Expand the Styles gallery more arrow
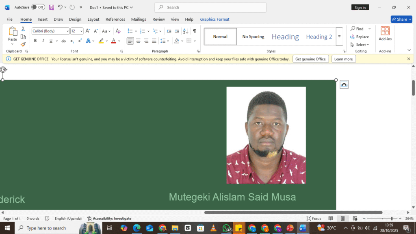The width and height of the screenshot is (416, 234). [339, 37]
